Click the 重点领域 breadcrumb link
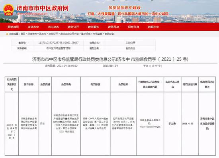The image size is (219, 158). pos(86,34)
